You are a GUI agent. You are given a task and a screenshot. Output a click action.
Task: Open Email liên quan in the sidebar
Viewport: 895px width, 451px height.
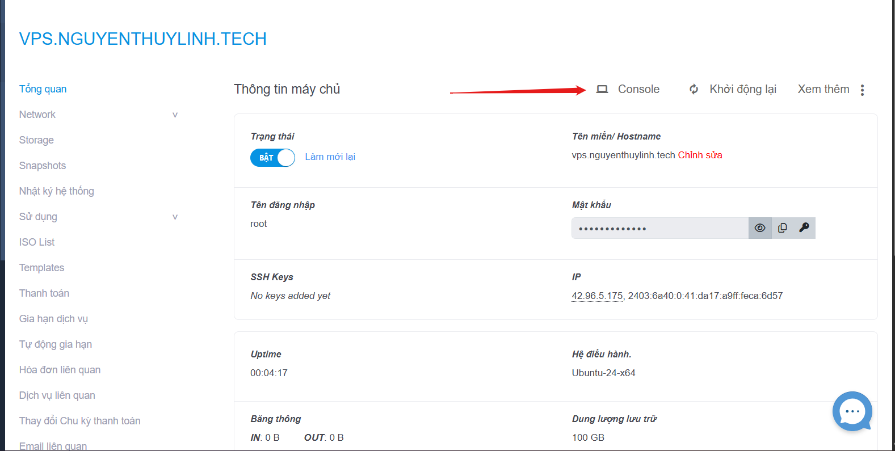click(x=53, y=446)
